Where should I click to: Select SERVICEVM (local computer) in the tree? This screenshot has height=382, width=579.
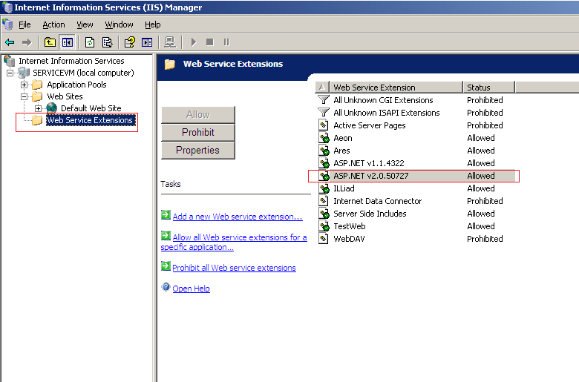(83, 73)
